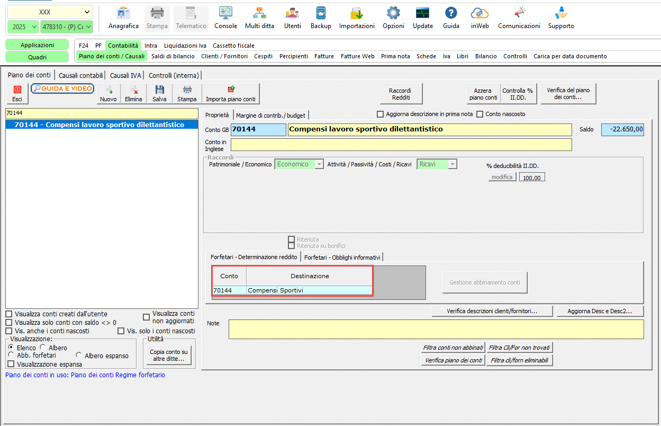Open the 478310 activity code dropdown
Image resolution: width=661 pixels, height=426 pixels.
pos(67,26)
